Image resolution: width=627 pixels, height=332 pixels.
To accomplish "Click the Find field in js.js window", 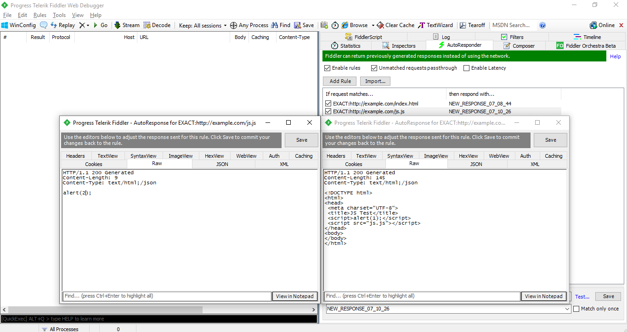I will 167,296.
